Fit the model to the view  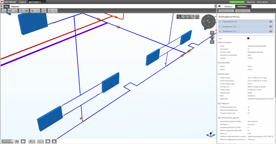(x=44, y=11)
